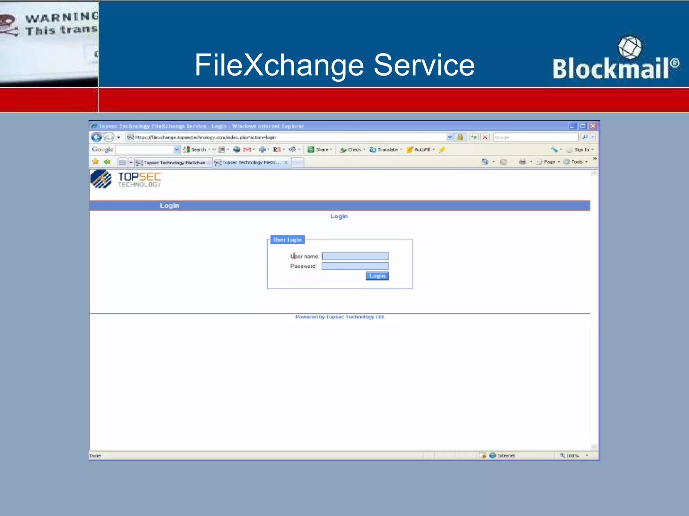The width and height of the screenshot is (689, 516).
Task: Click the vertical scrollbar down arrow
Action: (x=594, y=447)
